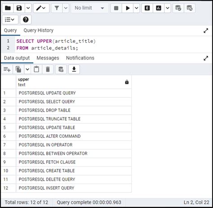The width and height of the screenshot is (213, 208).
Task: Run Explain with the E icon
Action: (x=147, y=8)
